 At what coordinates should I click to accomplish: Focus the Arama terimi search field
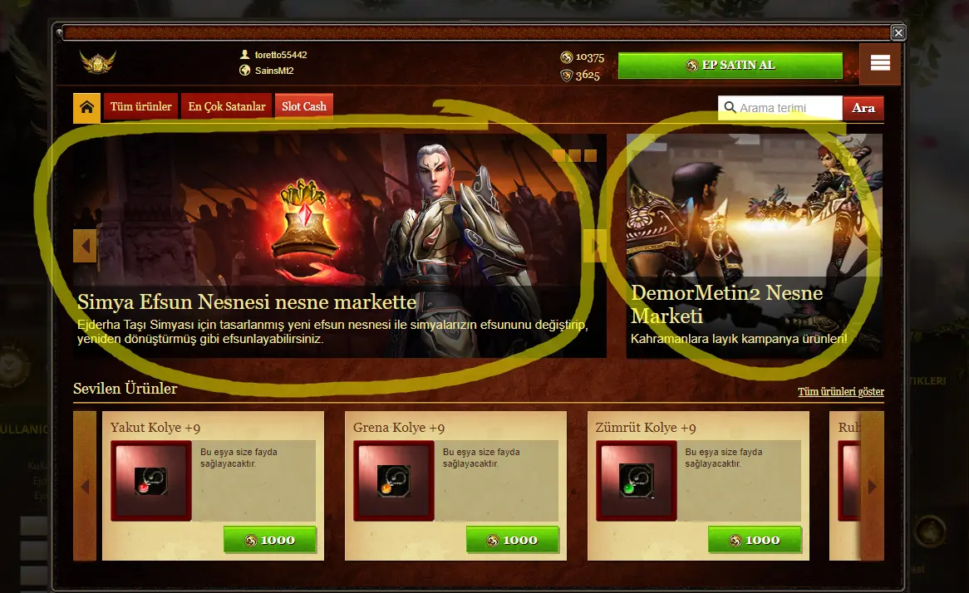coord(780,108)
